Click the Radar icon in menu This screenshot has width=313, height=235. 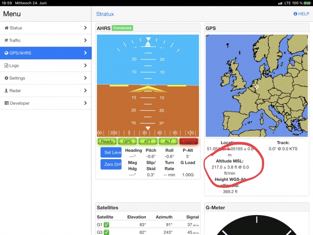(x=6, y=91)
